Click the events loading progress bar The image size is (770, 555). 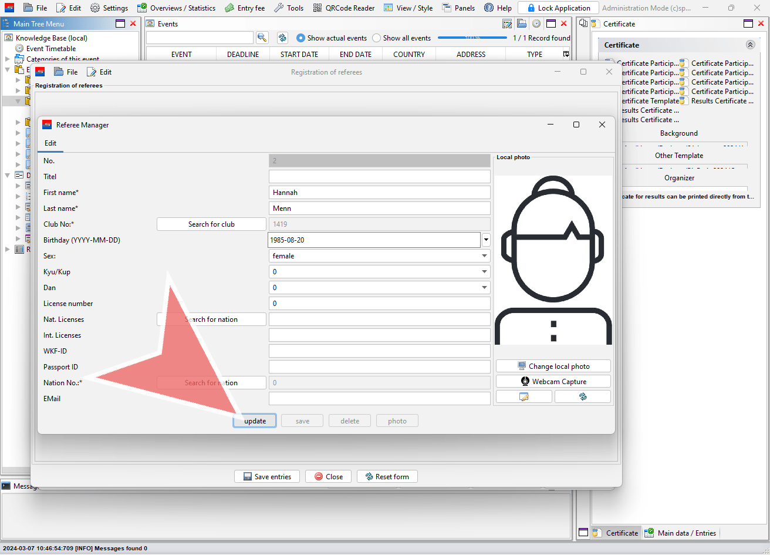472,38
